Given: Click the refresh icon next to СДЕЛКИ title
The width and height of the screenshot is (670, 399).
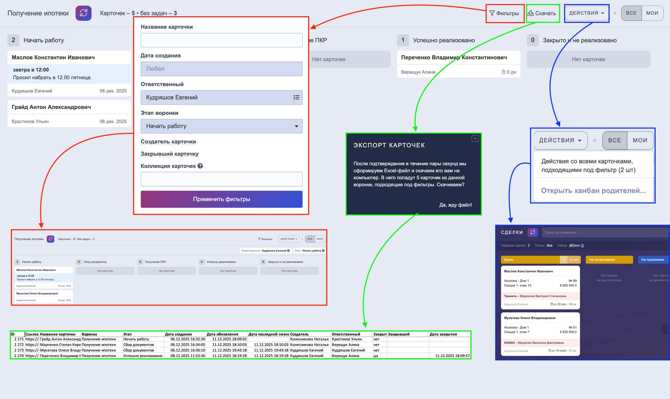Looking at the screenshot, I should [532, 232].
